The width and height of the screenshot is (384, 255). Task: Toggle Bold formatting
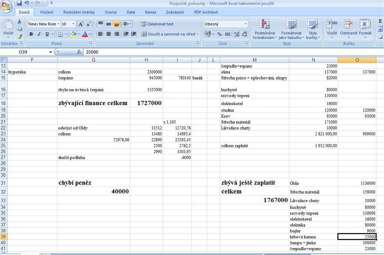[31, 34]
